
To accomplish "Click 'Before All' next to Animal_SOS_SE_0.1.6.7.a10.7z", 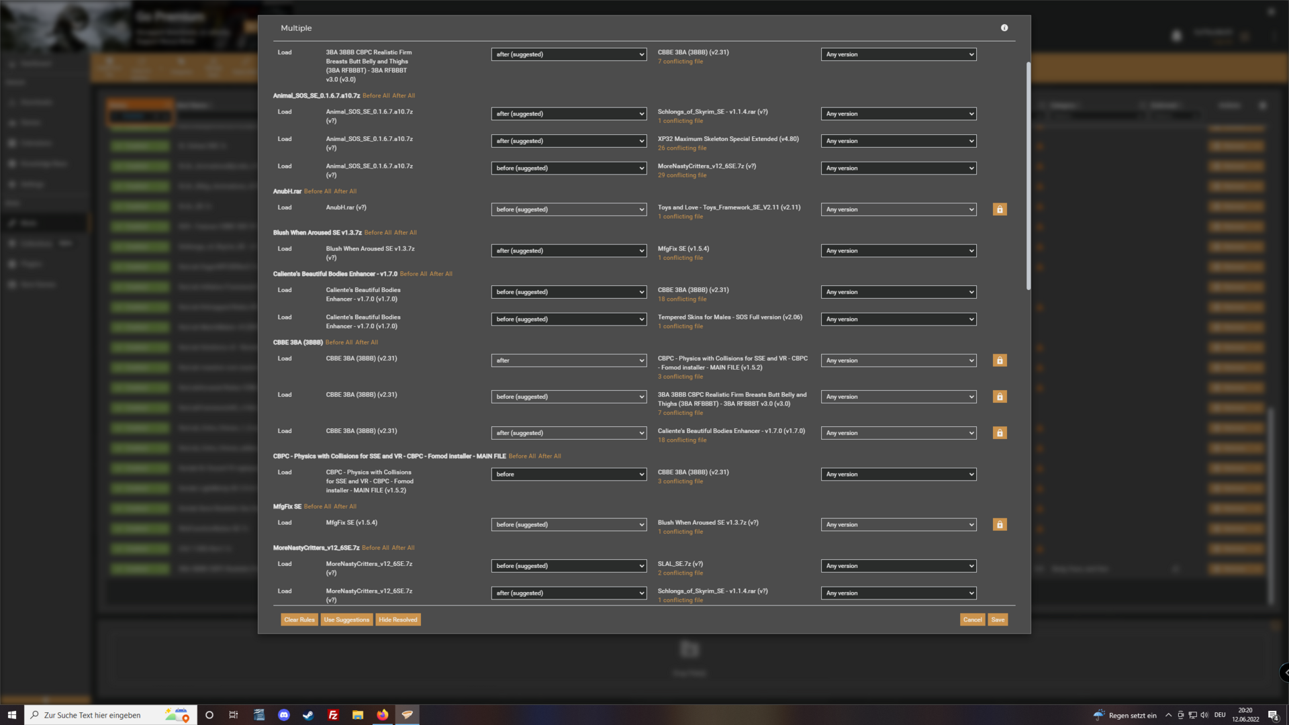I will [376, 96].
